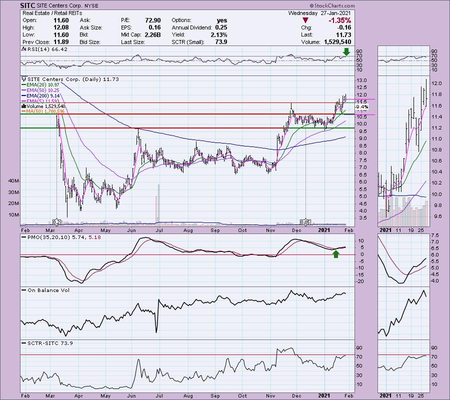Click the EMA(20) 10.97 legend entry
This screenshot has height=400, width=450.
40,85
